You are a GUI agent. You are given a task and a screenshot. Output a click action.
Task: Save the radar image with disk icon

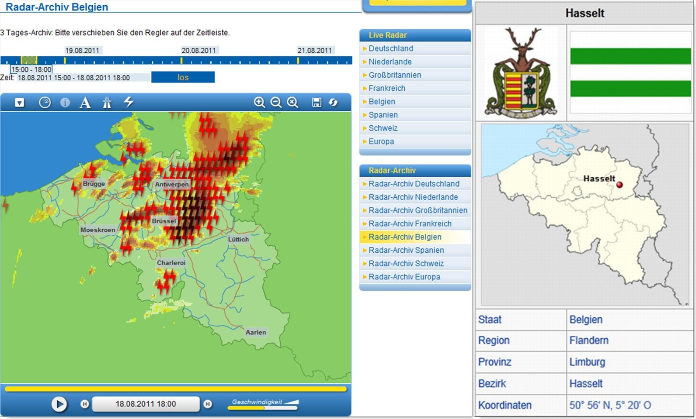(317, 103)
